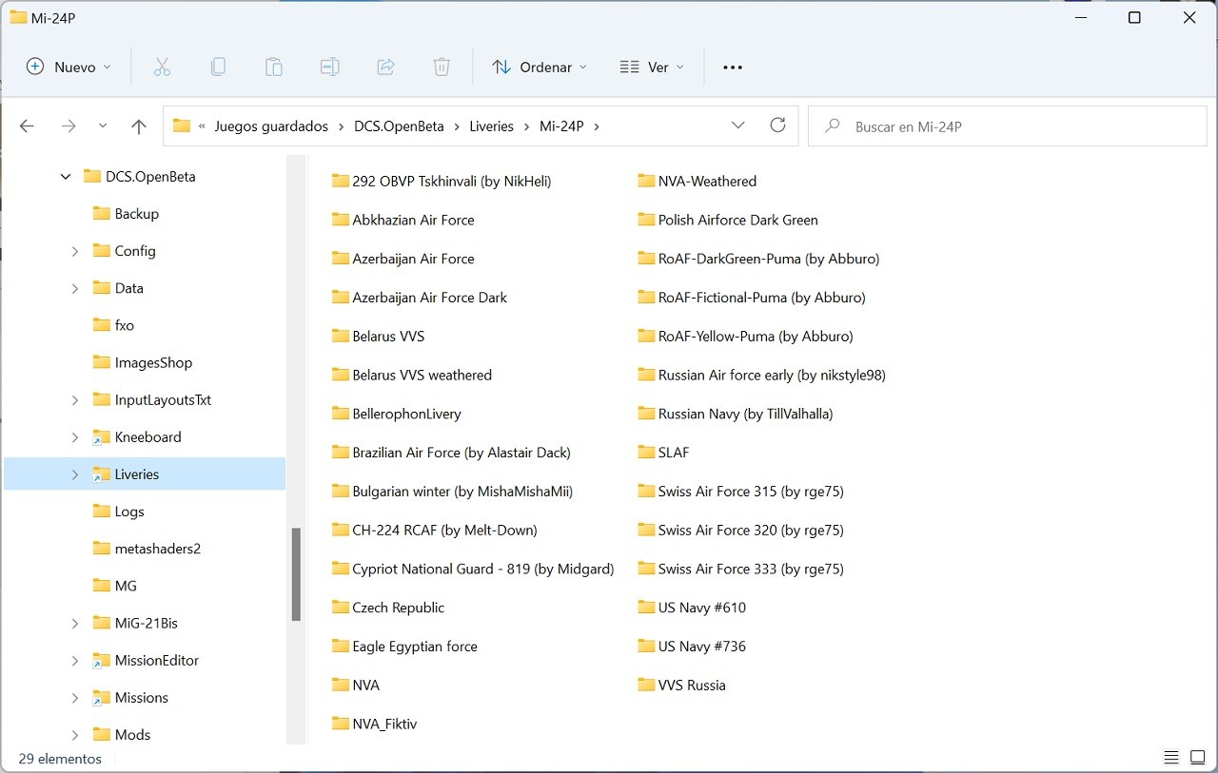Viewport: 1218px width, 773px height.
Task: Click Liveries breadcrumb in address bar
Action: pyautogui.click(x=491, y=126)
